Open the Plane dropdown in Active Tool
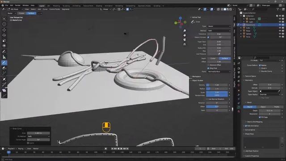Viewport: 286px width, 161px height. [x=219, y=72]
